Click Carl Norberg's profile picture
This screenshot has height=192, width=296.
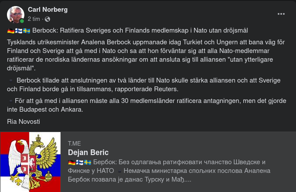pos(15,14)
